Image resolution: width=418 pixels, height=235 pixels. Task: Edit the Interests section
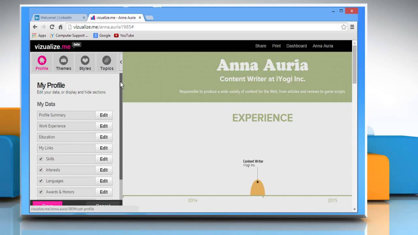pyautogui.click(x=104, y=170)
